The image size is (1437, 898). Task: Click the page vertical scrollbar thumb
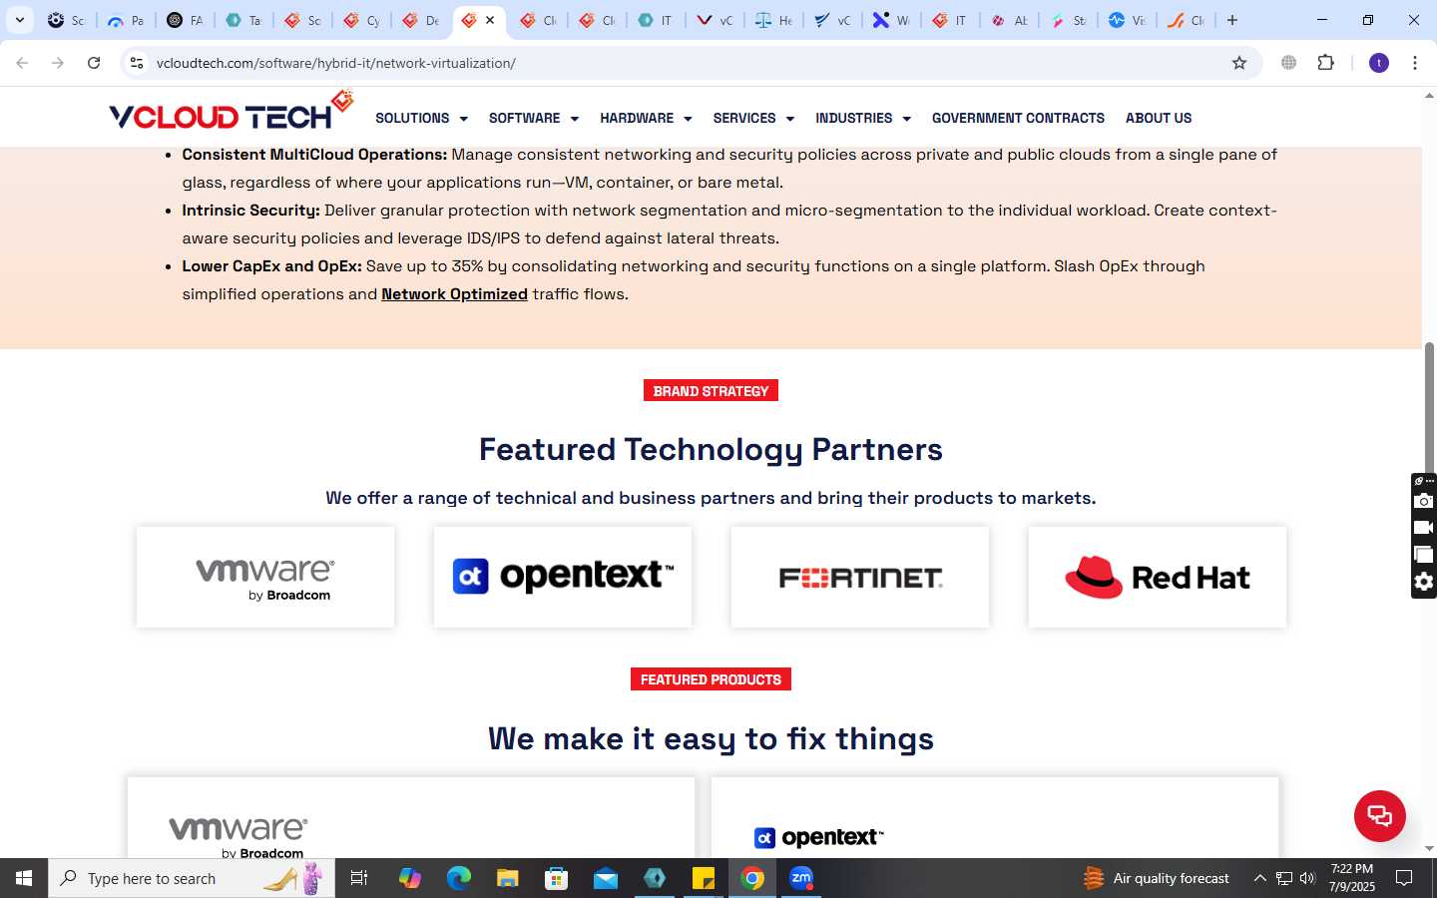point(1429,409)
